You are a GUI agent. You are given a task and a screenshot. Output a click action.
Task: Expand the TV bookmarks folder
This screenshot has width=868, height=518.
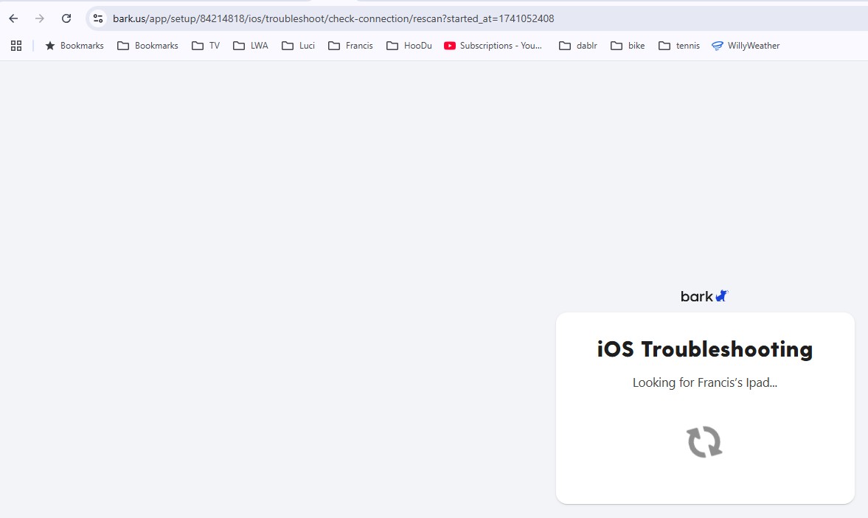click(x=206, y=46)
